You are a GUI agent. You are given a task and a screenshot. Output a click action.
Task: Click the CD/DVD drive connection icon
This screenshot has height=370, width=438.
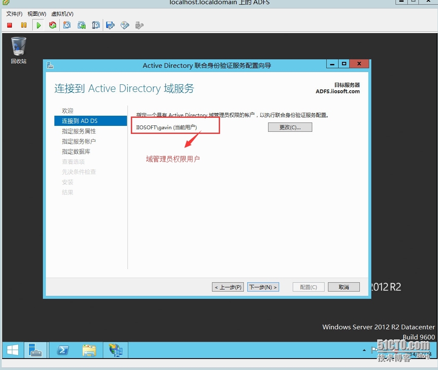125,25
